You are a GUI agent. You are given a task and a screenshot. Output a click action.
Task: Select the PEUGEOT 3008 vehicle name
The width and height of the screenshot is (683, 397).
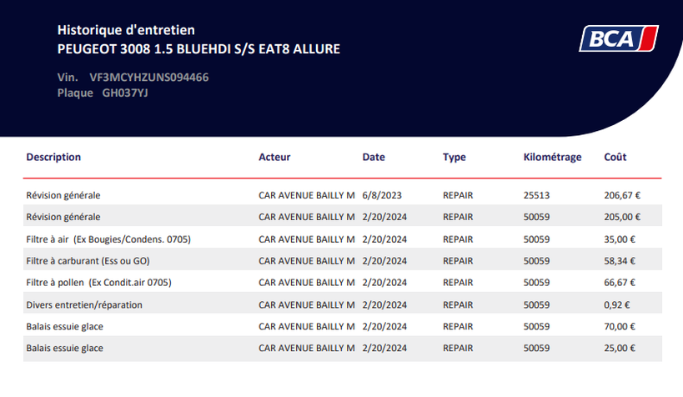pos(198,49)
